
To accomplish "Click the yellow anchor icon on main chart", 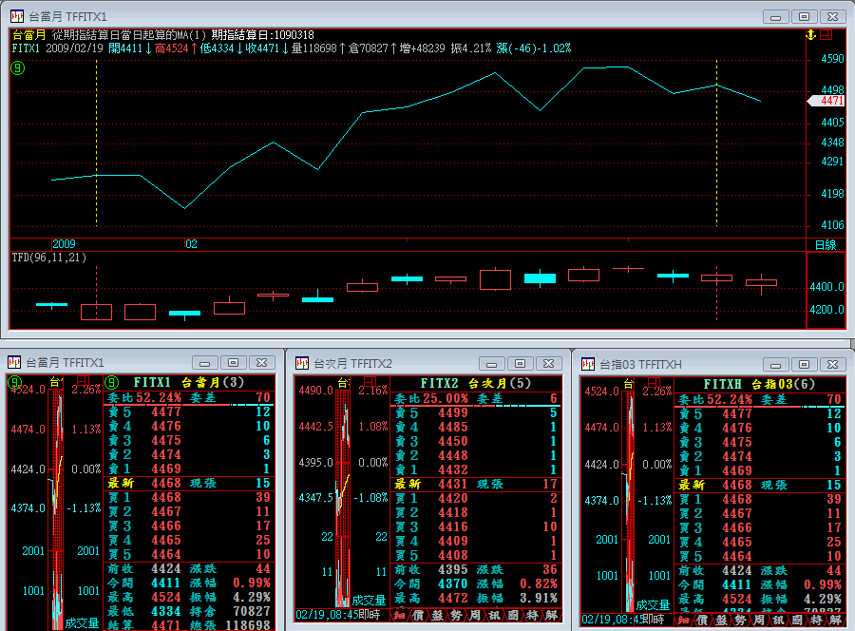I will (811, 35).
